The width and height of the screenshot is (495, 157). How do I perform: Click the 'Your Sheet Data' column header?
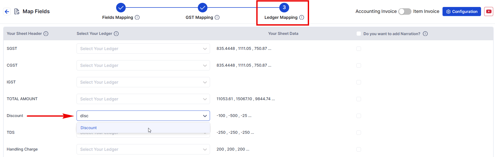pos(283,34)
